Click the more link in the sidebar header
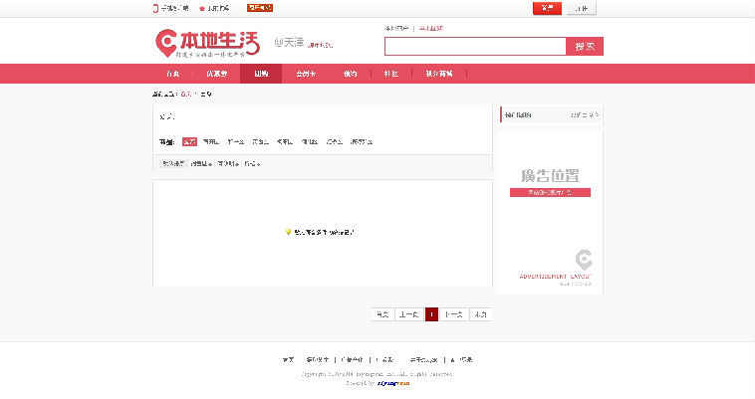This screenshot has width=755, height=399. pyautogui.click(x=584, y=115)
